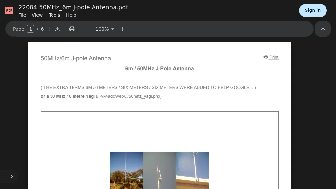The image size is (336, 189).
Task: Open the File menu
Action: tap(22, 15)
